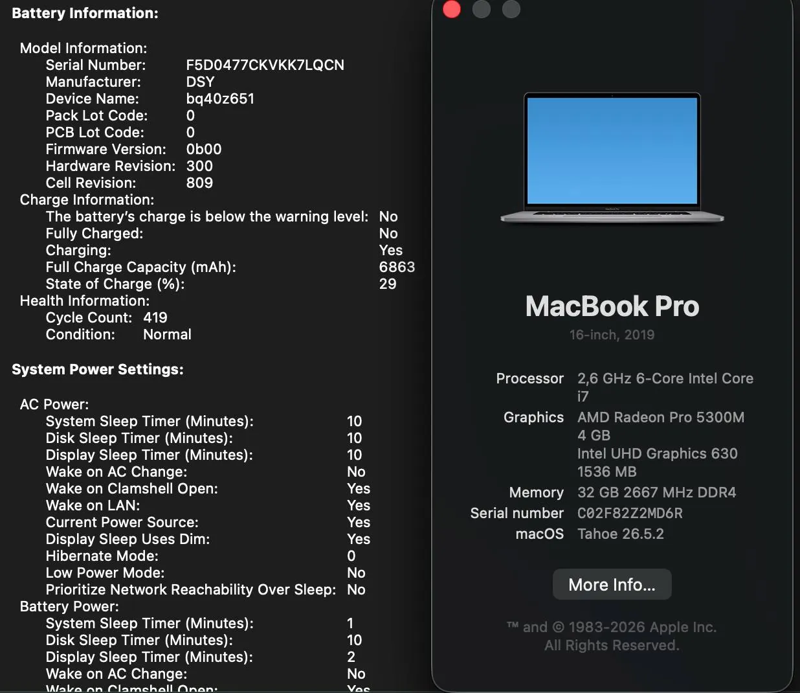Image resolution: width=800 pixels, height=693 pixels.
Task: Click the Pack Lot Code label
Action: coord(96,115)
